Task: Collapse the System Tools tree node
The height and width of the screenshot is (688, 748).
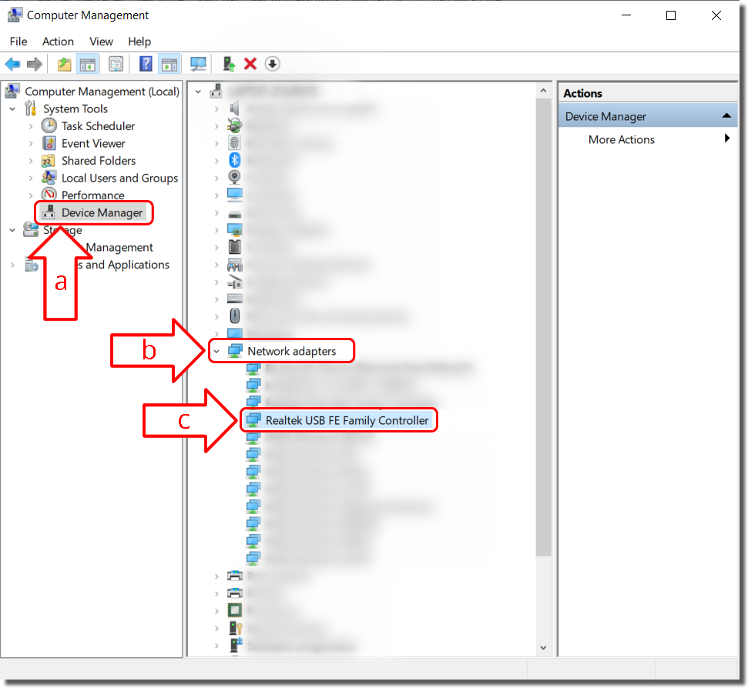Action: (12, 109)
